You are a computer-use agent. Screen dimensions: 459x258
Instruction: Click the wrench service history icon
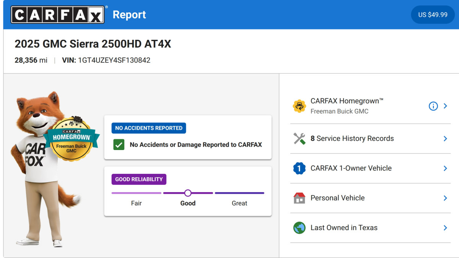point(299,139)
